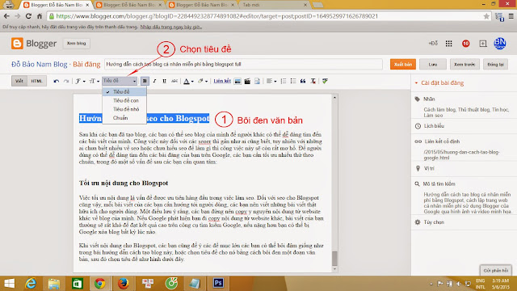Undo the last edit in toolbar
Screen dimensions: 517x291
tap(57, 81)
